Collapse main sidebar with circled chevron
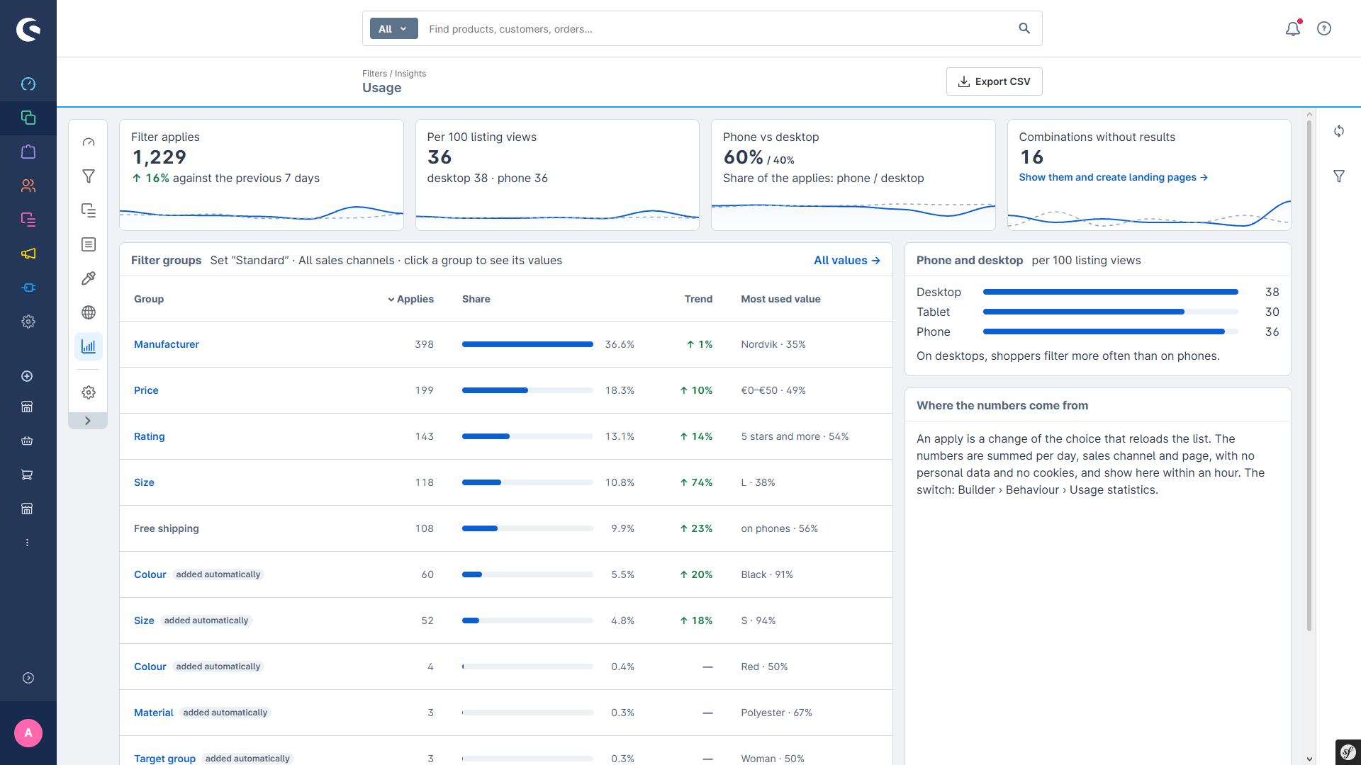The height and width of the screenshot is (765, 1361). (28, 678)
